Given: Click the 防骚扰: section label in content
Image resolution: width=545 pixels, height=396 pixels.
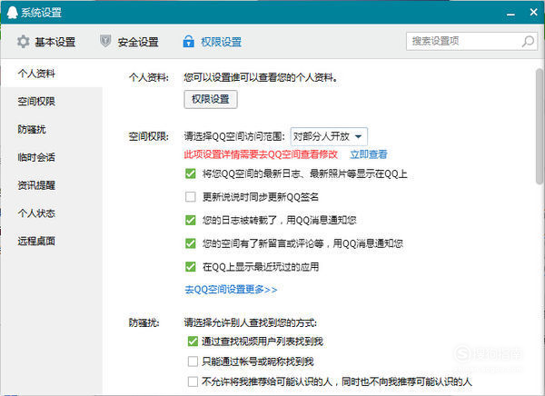Looking at the screenshot, I should tap(144, 322).
